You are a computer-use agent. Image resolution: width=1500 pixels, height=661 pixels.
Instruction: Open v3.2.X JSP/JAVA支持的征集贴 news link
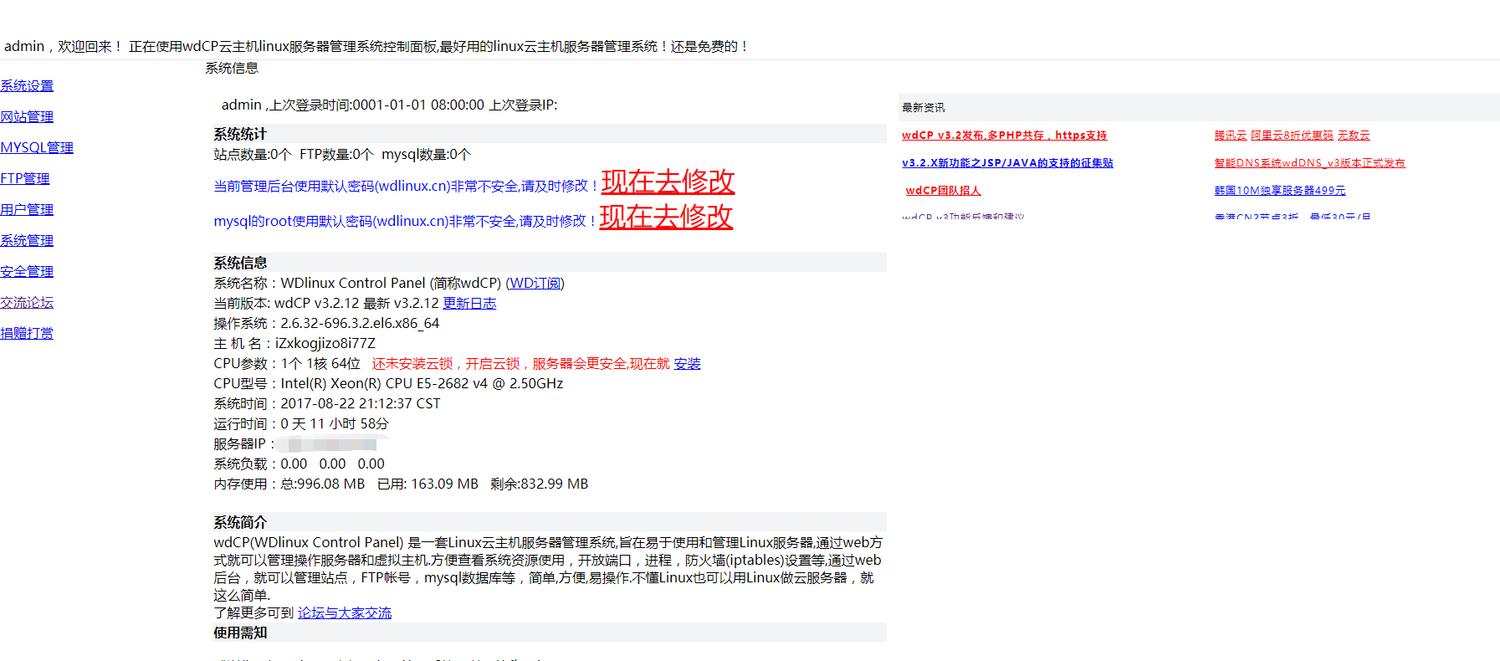[x=1007, y=163]
